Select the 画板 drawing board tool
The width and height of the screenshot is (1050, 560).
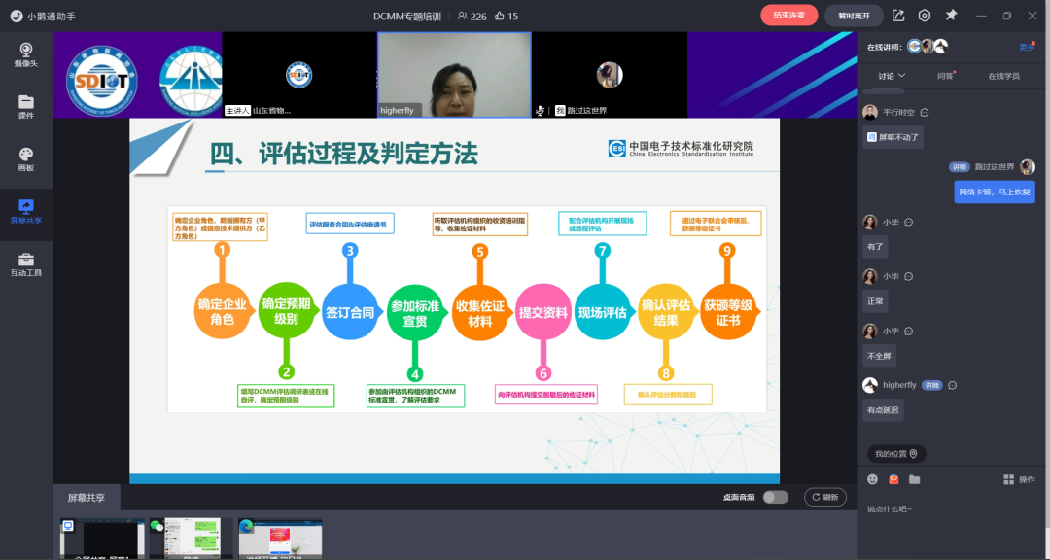pyautogui.click(x=25, y=158)
